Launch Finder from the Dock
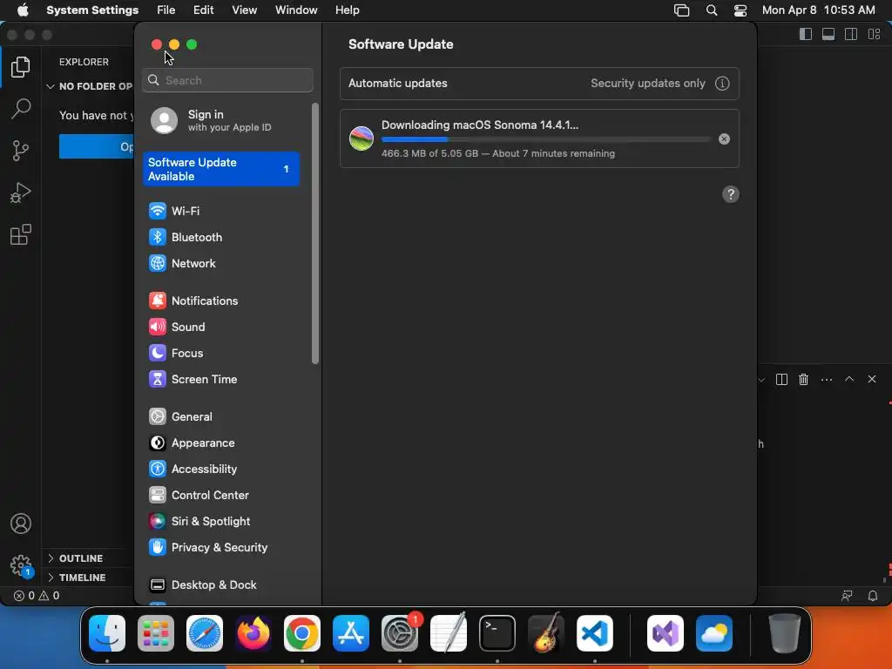This screenshot has width=892, height=669. [107, 633]
